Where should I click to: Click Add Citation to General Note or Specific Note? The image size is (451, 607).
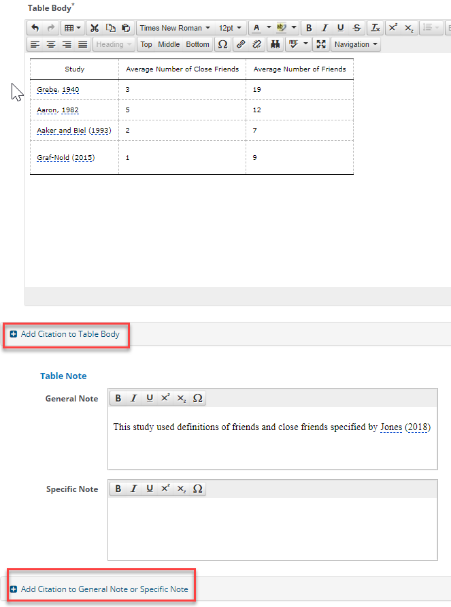(99, 589)
